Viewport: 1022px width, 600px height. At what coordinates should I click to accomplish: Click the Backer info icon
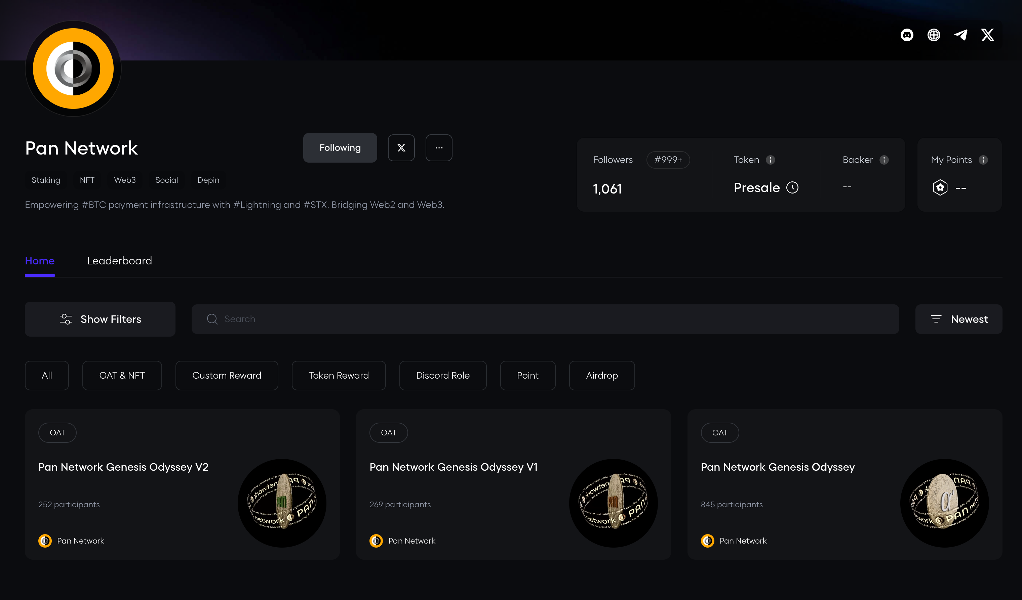click(884, 160)
